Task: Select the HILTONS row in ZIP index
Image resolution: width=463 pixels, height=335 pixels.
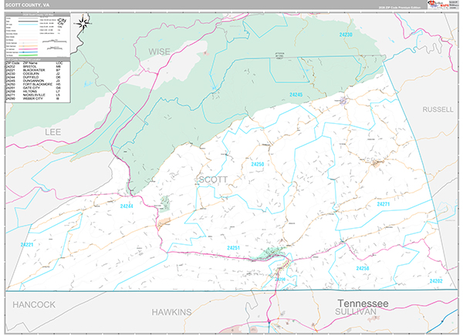Action: tap(34, 92)
